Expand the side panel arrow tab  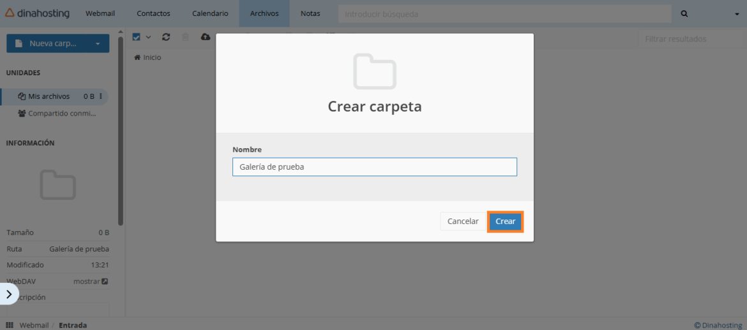8,294
